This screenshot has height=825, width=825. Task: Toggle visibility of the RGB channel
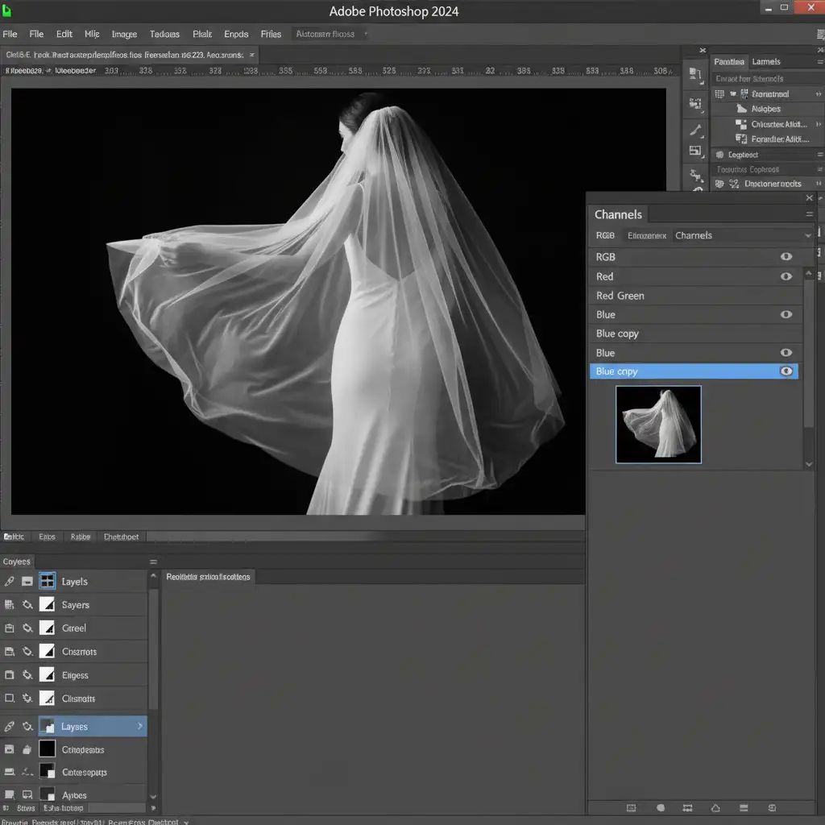[x=786, y=257]
